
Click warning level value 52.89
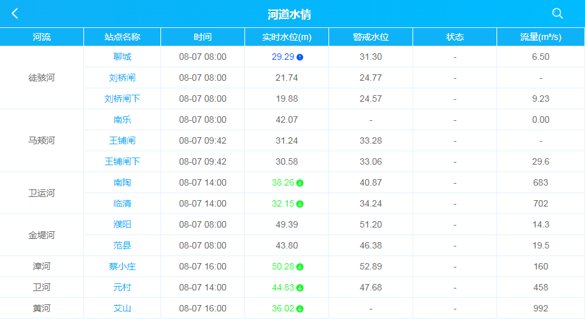point(371,266)
